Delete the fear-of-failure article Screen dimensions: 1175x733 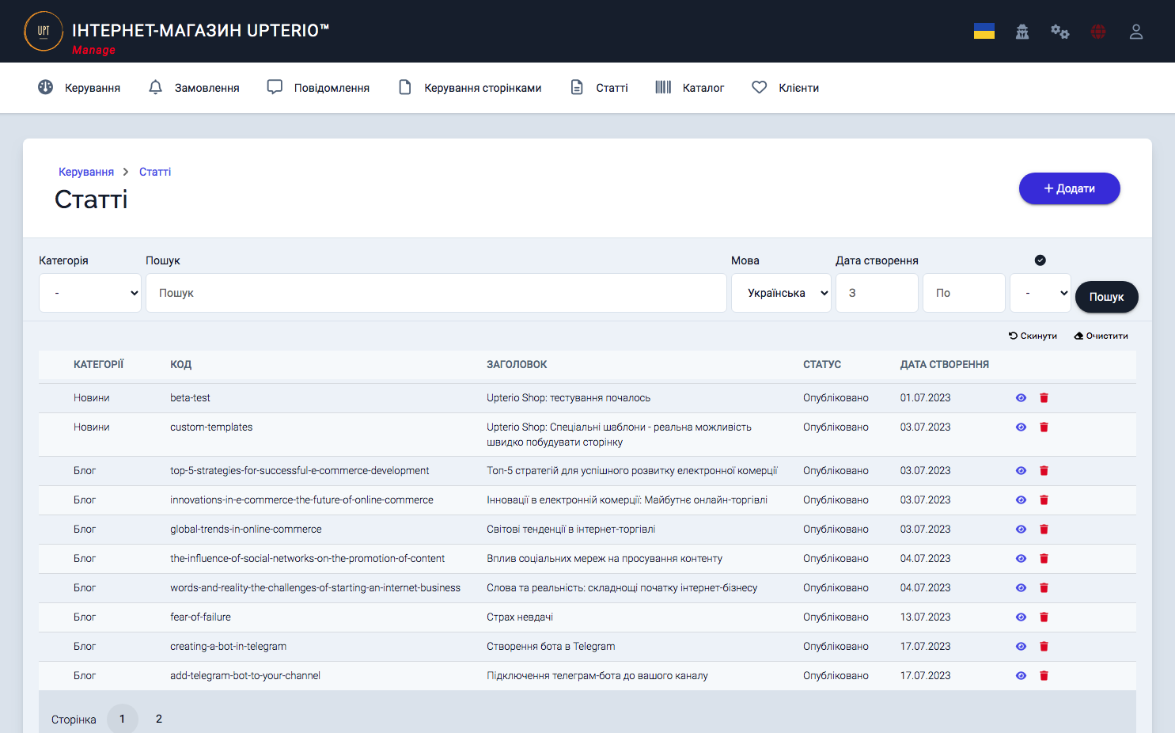1044,617
